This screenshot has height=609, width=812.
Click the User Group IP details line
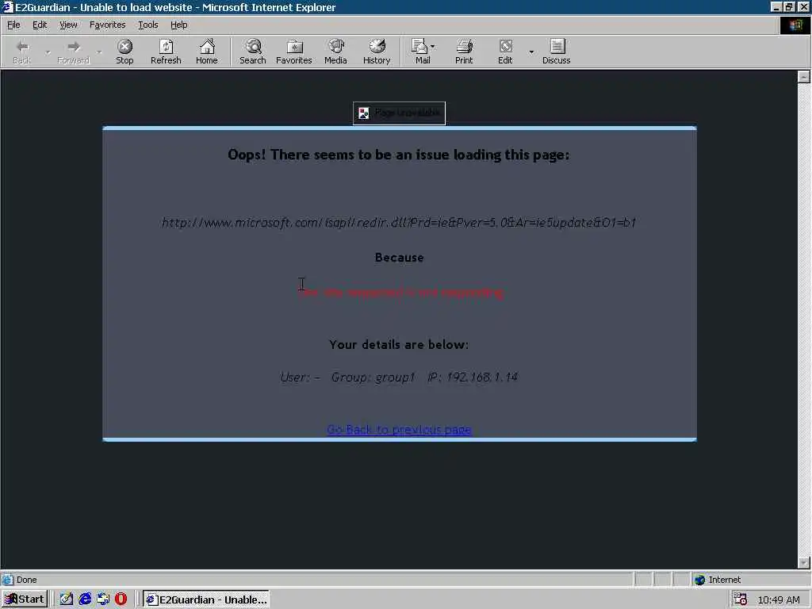pyautogui.click(x=399, y=377)
